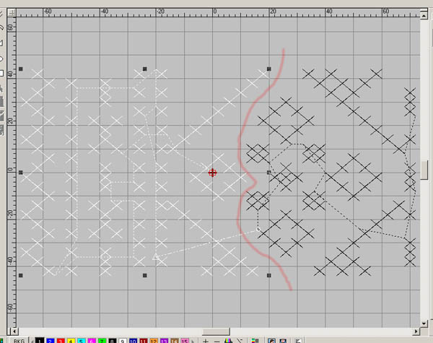Click the bottom-right selection handle

[269, 276]
